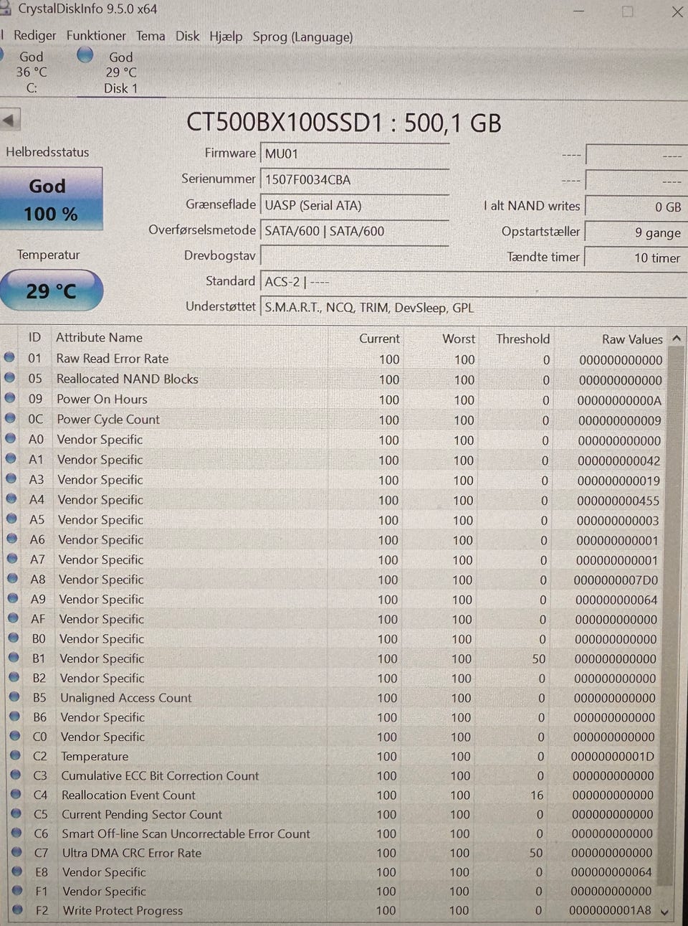Click the Firmware field MU01
This screenshot has height=926, width=688.
pos(354,153)
